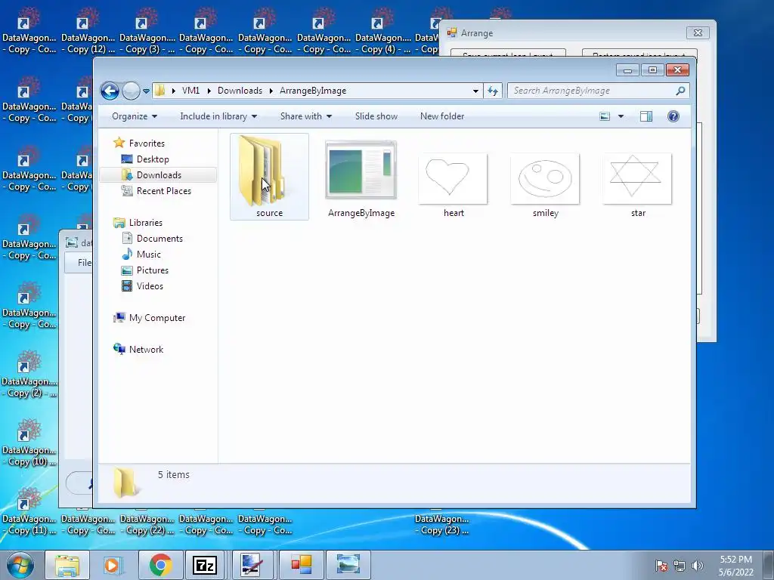Open the source folder
The width and height of the screenshot is (774, 580).
click(269, 177)
